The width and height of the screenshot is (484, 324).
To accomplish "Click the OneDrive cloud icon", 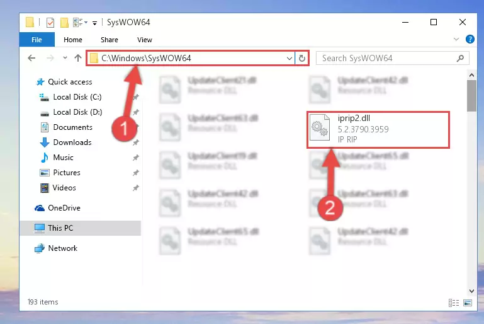I will pos(40,208).
